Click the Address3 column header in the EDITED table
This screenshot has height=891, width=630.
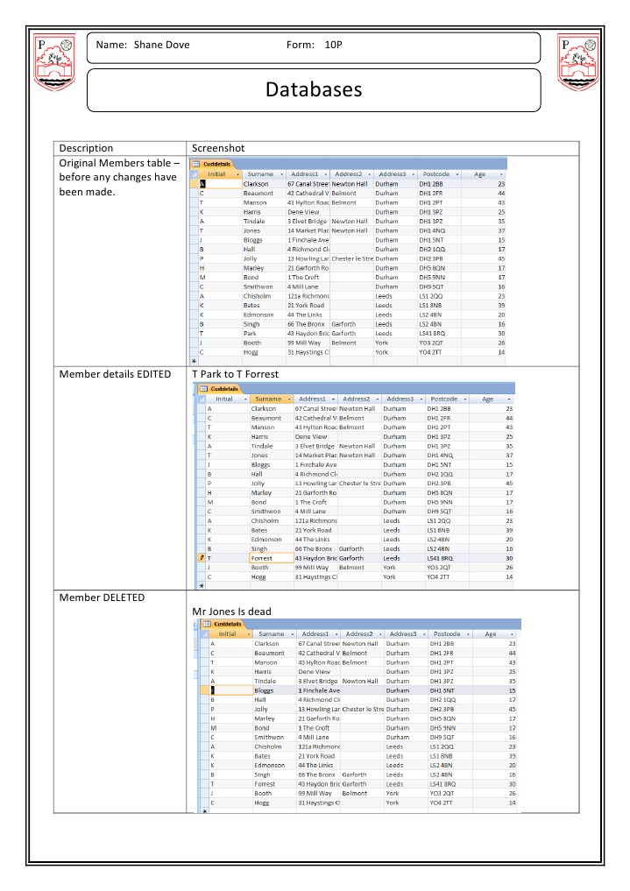point(405,399)
